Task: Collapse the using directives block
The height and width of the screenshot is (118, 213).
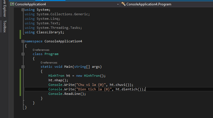Action: pyautogui.click(x=23, y=10)
